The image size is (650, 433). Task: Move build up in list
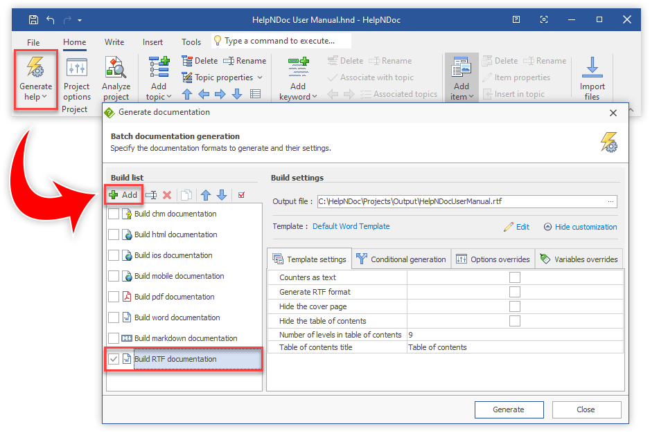pos(206,195)
